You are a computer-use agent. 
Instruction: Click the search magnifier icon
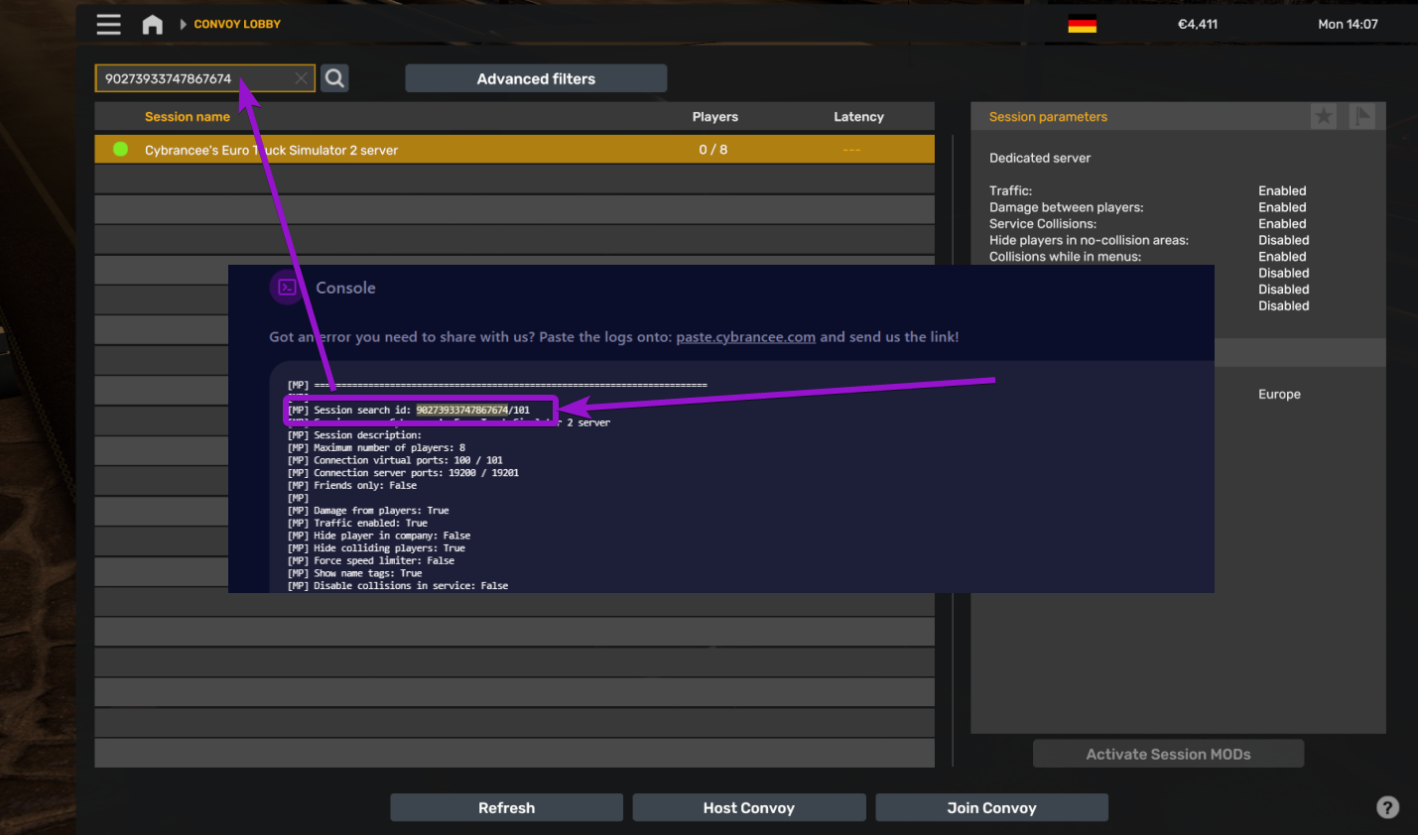click(x=335, y=78)
